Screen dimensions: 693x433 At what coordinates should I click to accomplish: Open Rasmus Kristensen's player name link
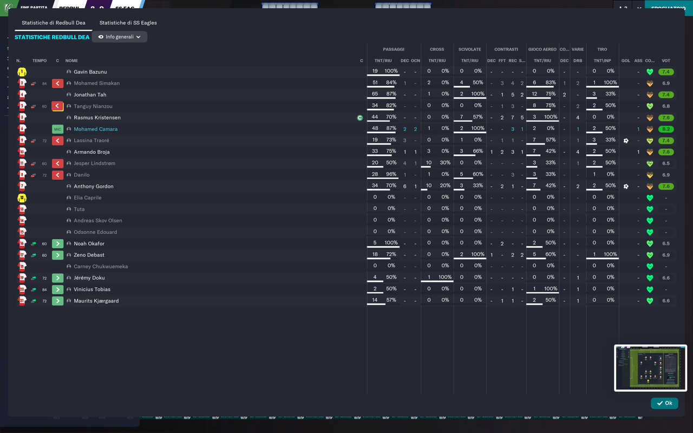point(97,118)
